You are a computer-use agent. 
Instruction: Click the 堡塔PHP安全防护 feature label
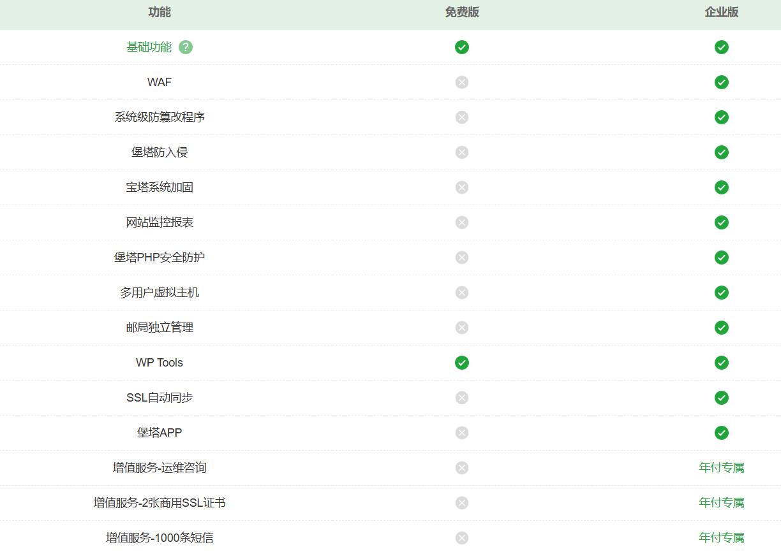coord(160,258)
